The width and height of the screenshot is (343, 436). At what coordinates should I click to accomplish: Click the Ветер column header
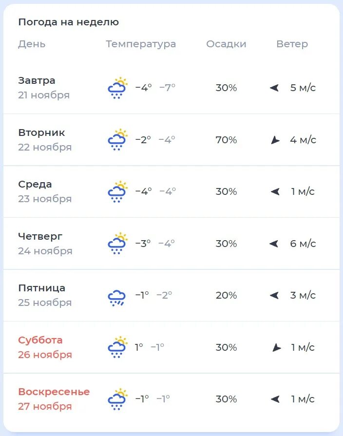tap(292, 44)
